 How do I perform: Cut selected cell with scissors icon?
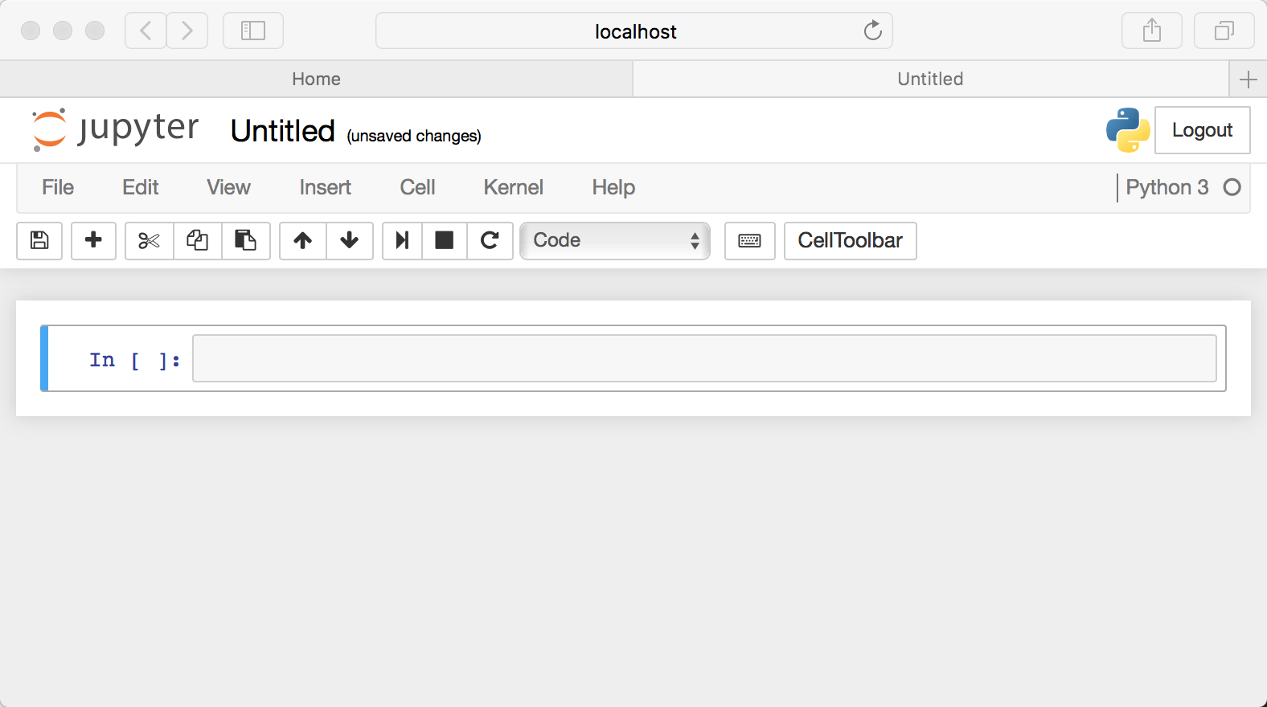point(149,240)
